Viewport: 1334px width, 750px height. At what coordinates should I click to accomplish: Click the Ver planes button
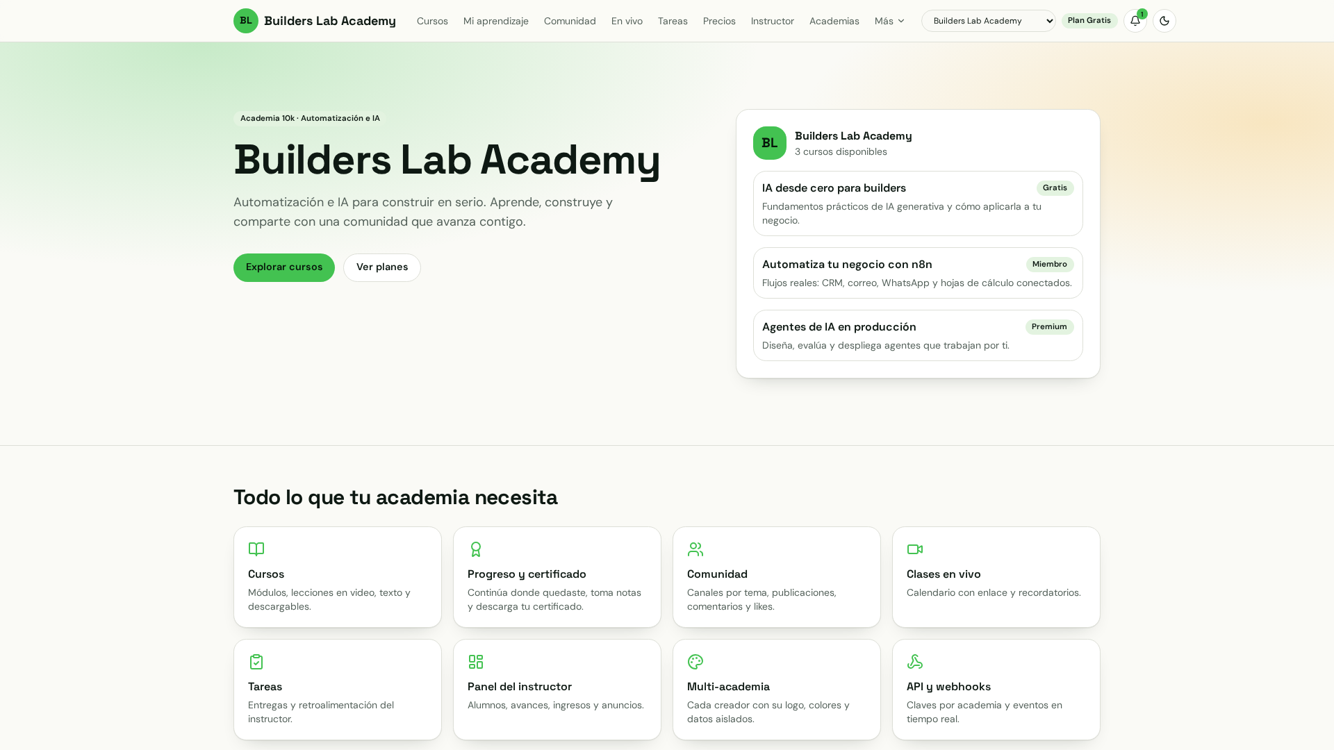tap(382, 267)
